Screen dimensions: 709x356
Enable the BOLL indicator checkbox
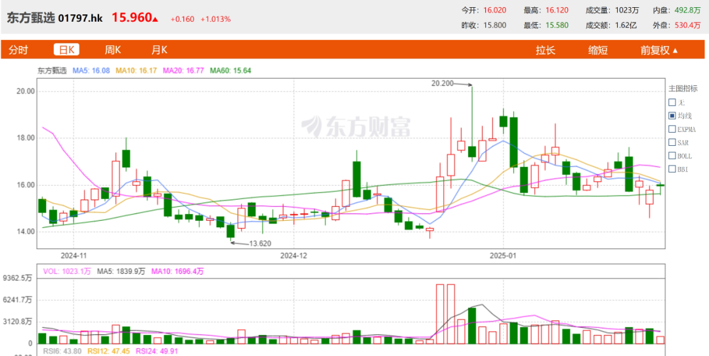(672, 156)
